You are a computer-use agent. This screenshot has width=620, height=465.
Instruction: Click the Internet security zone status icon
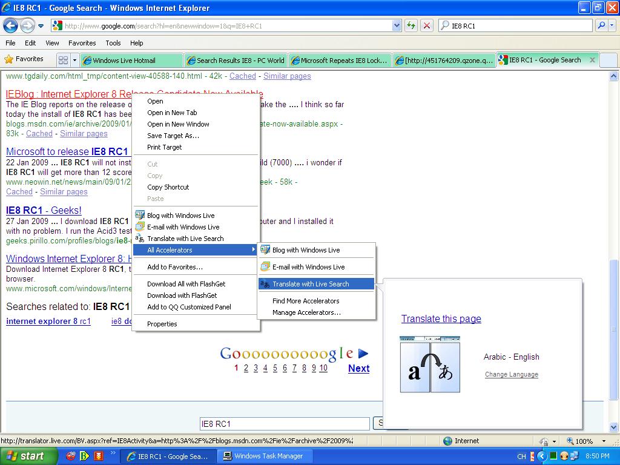pyautogui.click(x=447, y=441)
